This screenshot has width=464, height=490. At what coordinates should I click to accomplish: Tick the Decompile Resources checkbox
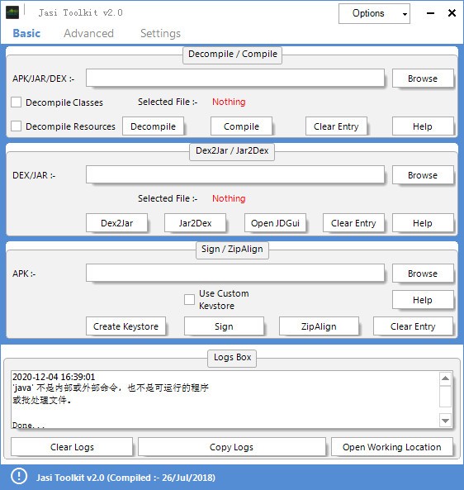(17, 126)
